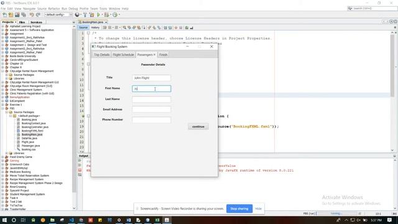398x224 pixels.
Task: Select the Finish tab
Action: pos(163,55)
